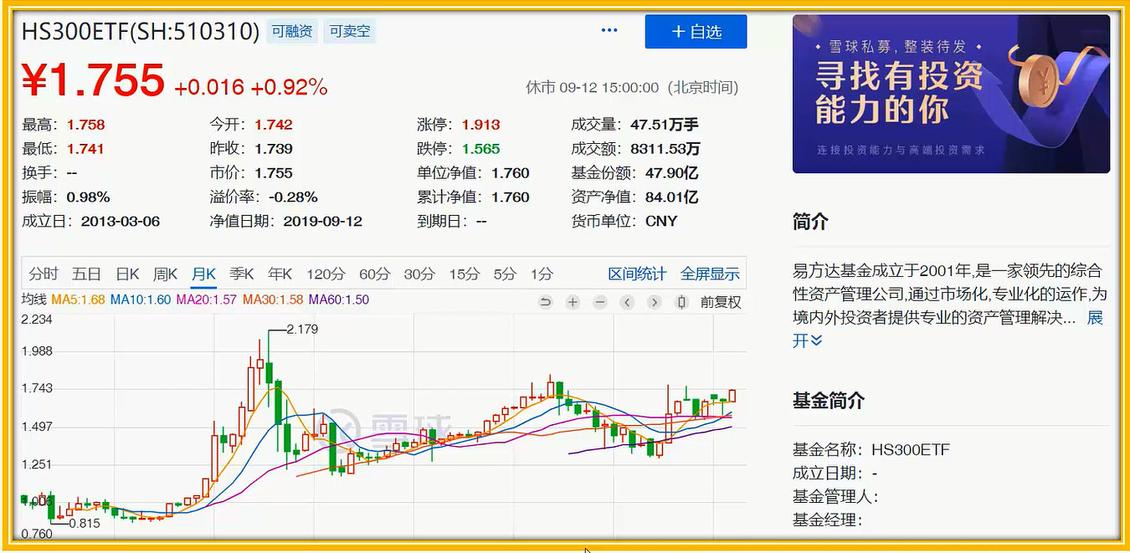This screenshot has width=1130, height=553.
Task: Open the 区间统计 range statistics link
Action: [637, 274]
